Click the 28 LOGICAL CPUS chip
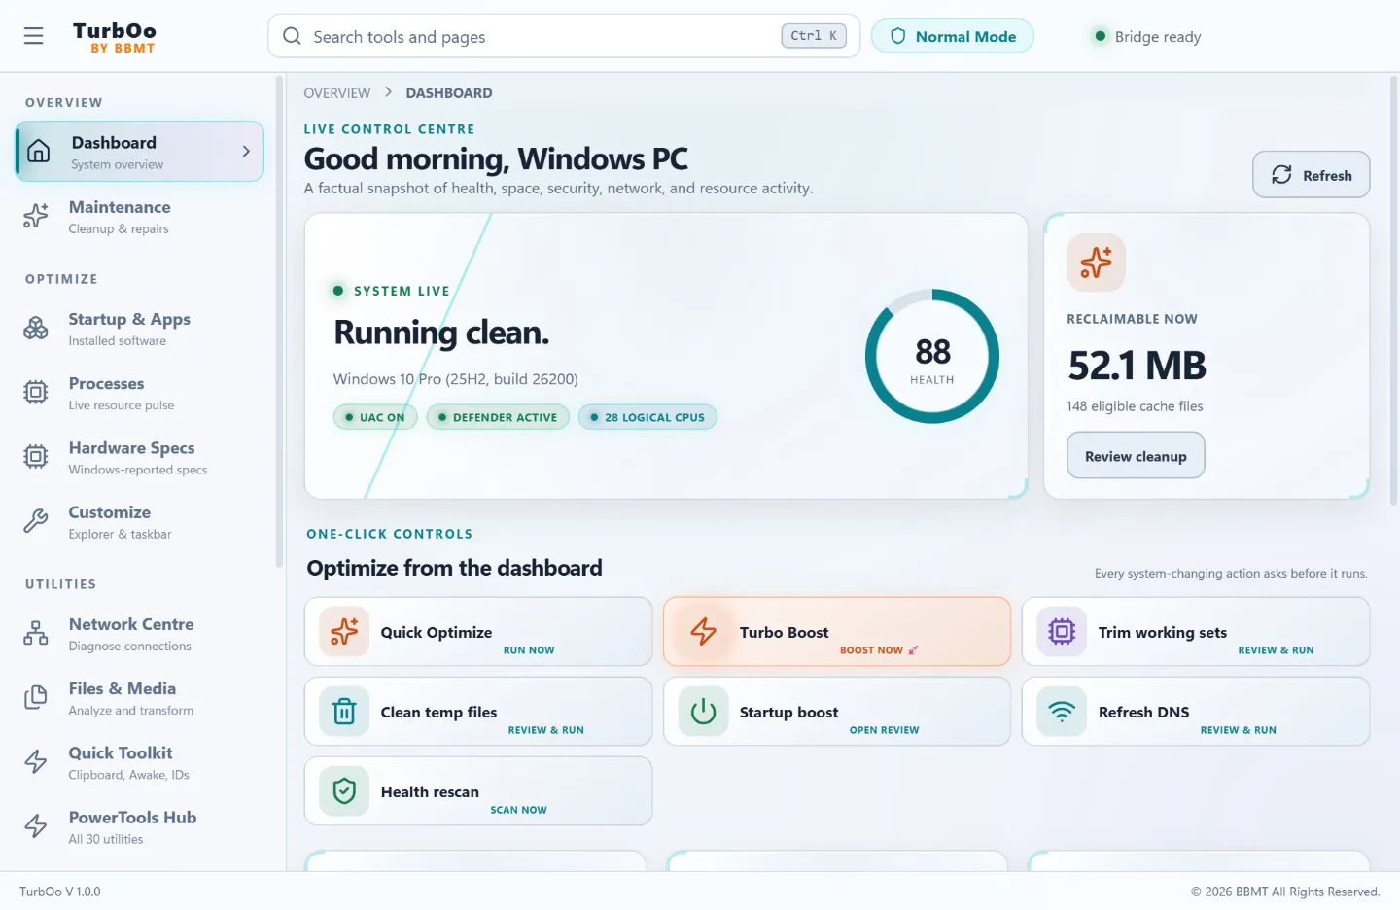This screenshot has height=910, width=1400. 647,417
